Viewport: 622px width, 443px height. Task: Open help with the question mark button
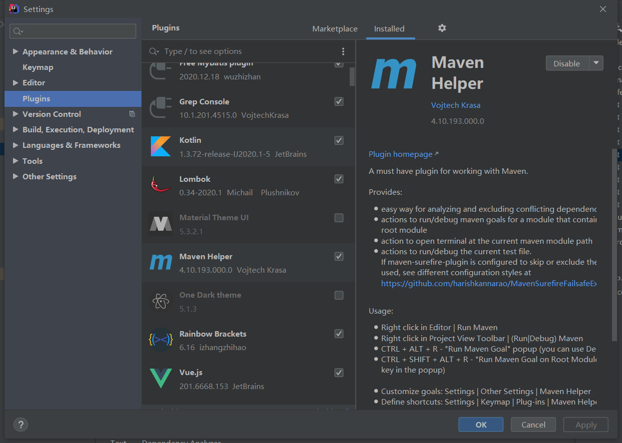pos(20,425)
